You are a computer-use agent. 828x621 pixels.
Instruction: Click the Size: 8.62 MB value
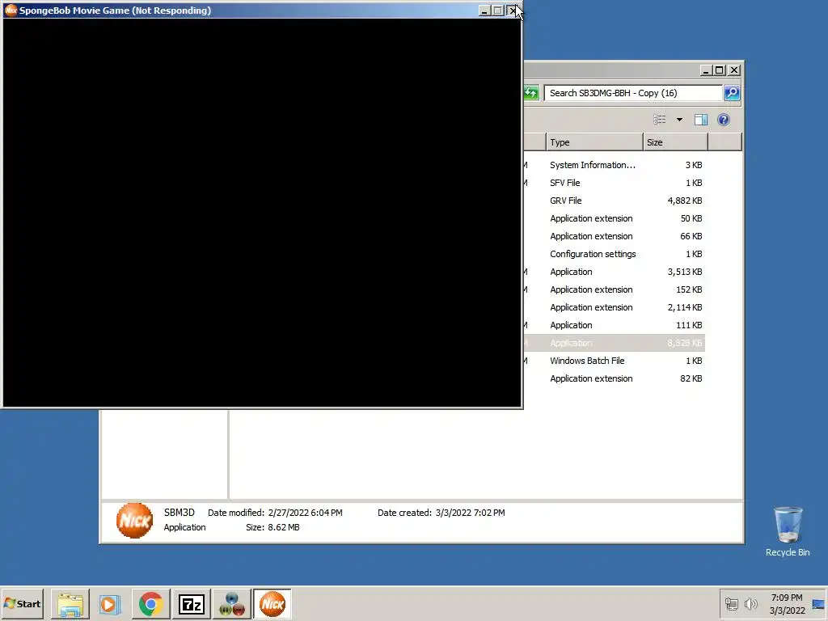click(x=284, y=527)
